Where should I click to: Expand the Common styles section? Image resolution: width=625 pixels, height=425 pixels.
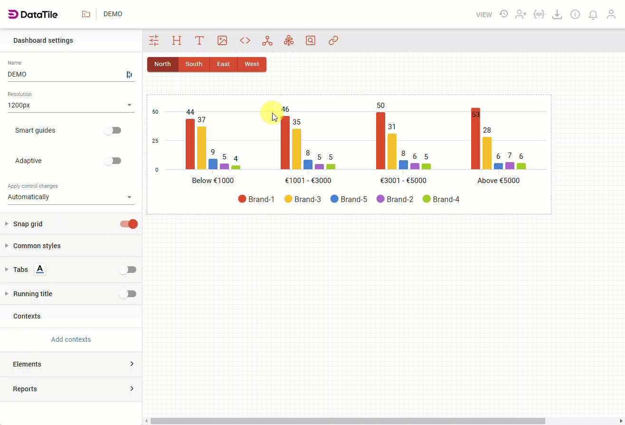[x=37, y=246]
